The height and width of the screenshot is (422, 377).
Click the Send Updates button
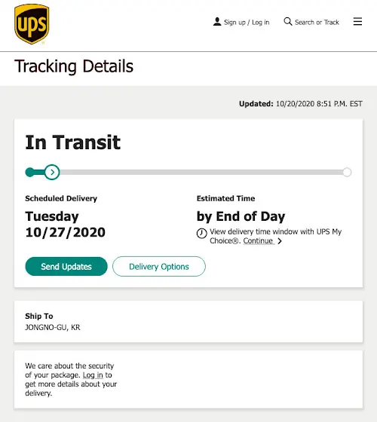tap(66, 267)
